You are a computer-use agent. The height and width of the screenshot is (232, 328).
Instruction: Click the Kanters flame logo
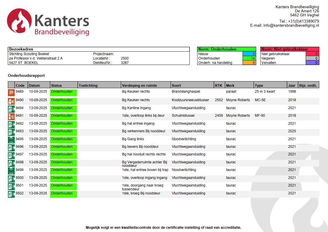pos(19,21)
